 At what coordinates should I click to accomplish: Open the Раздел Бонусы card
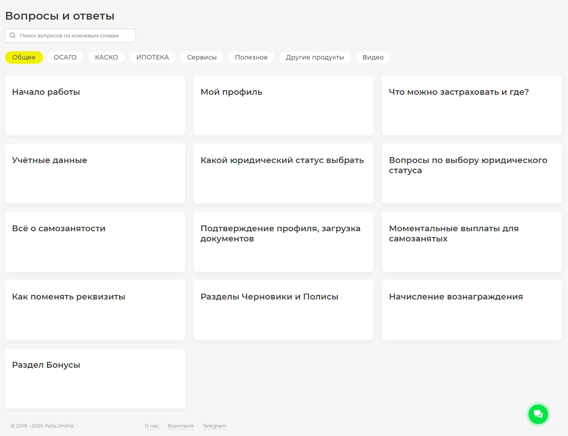click(x=95, y=378)
